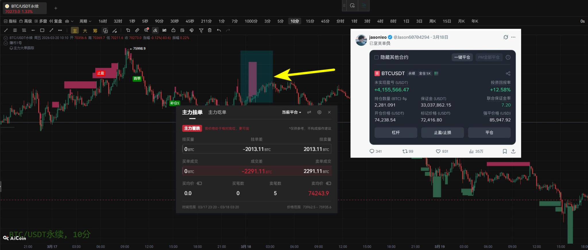Screen dimensions: 588x250
Task: Click the undo arrow icon
Action: coord(219,30)
